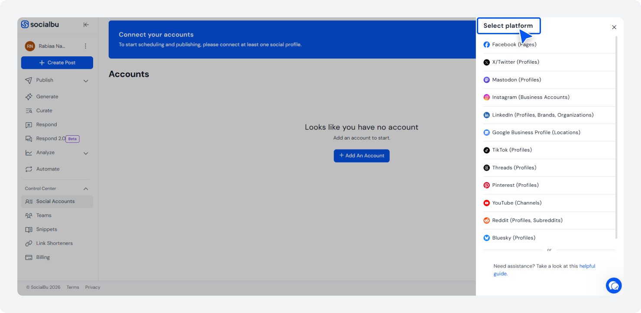Viewport: 641px width, 313px height.
Task: Click the platform list scrollbar
Action: coord(617,137)
